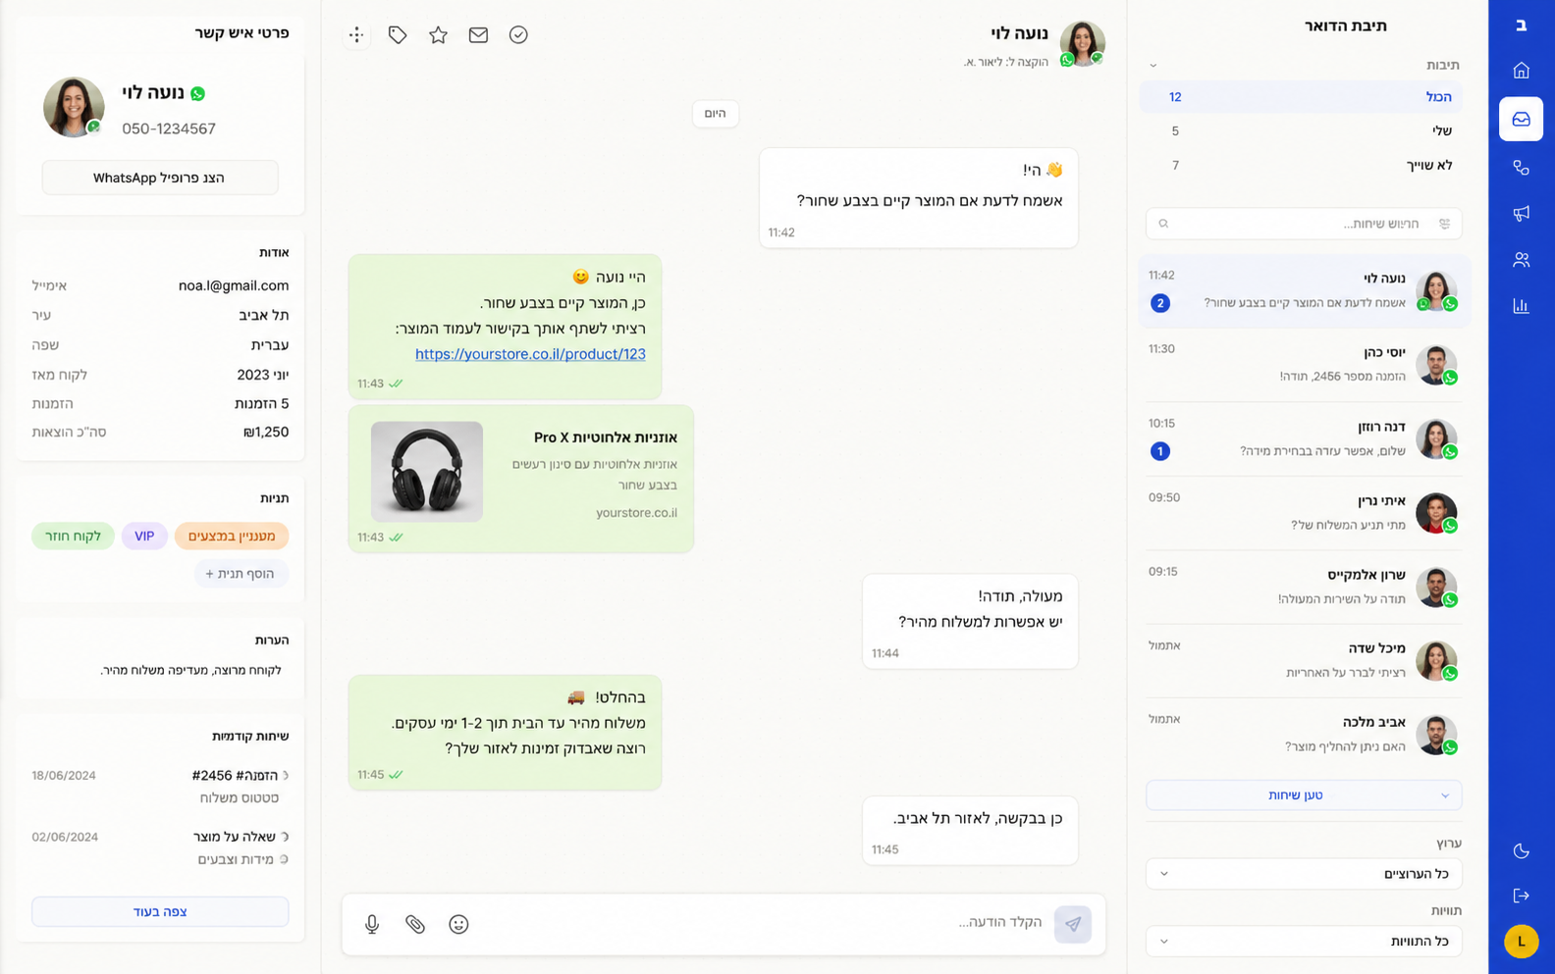Click the צפה בעוד view more button
Screen dimensions: 1555x974
(x=160, y=911)
